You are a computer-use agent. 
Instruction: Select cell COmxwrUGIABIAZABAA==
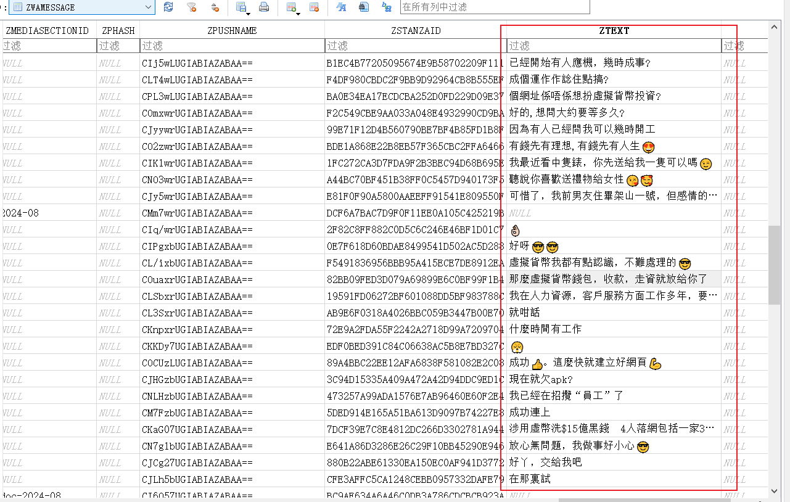232,113
